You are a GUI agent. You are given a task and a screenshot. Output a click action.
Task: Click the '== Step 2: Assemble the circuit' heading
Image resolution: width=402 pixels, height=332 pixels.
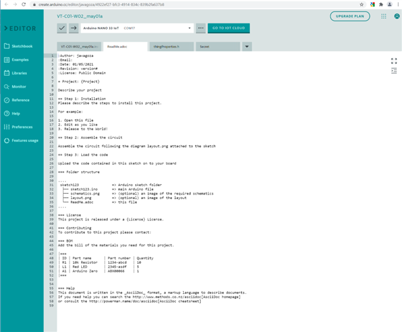pyautogui.click(x=90, y=137)
